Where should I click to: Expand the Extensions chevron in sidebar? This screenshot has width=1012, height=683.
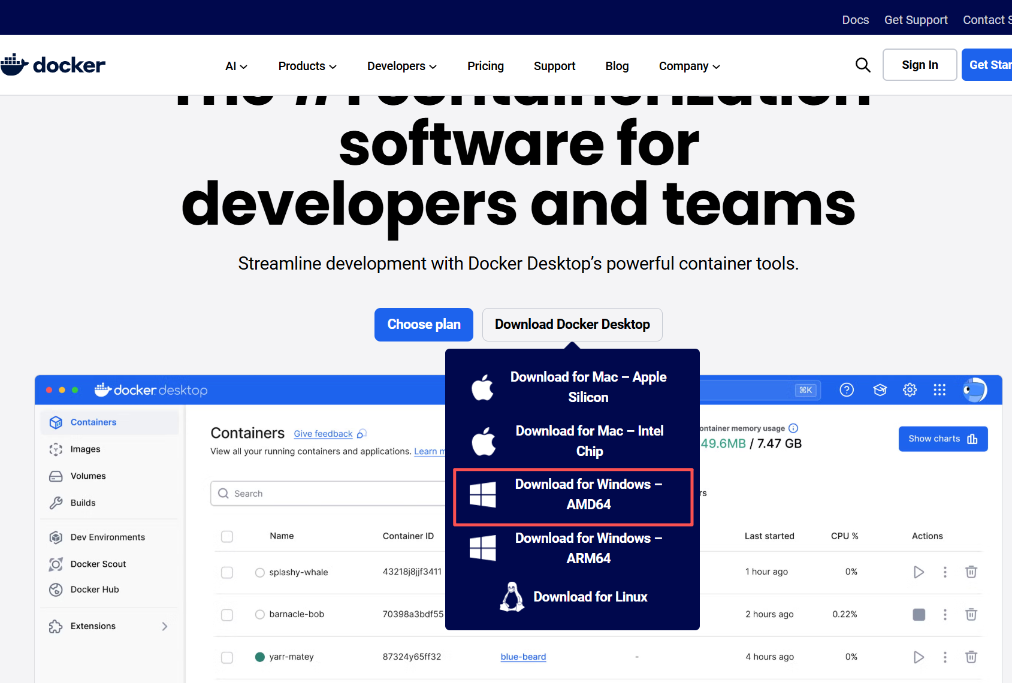click(x=165, y=626)
